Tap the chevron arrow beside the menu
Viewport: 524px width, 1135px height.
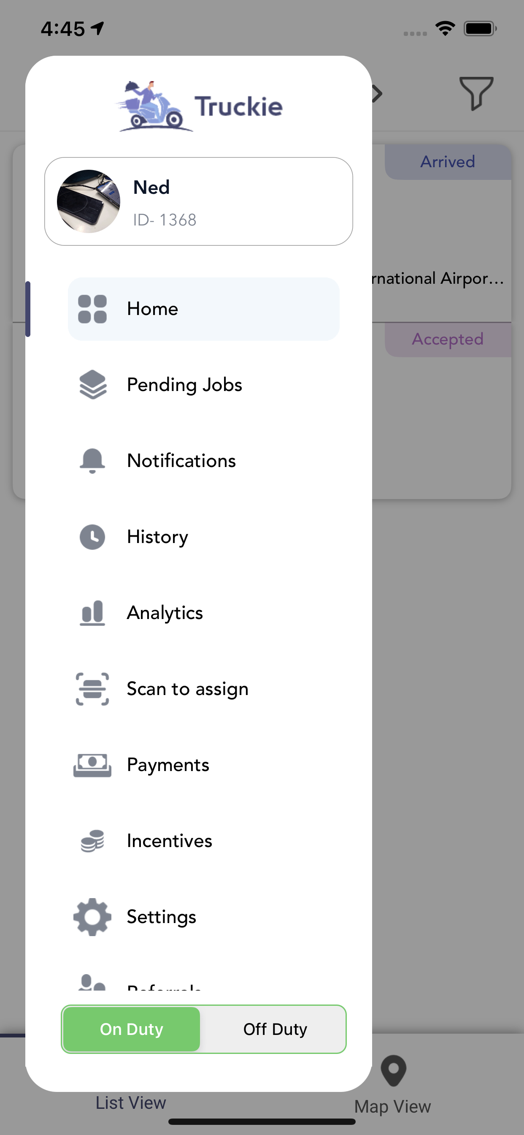pyautogui.click(x=377, y=93)
